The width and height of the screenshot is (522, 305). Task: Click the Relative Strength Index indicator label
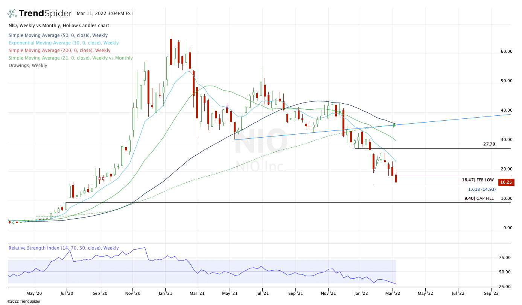pyautogui.click(x=64, y=248)
